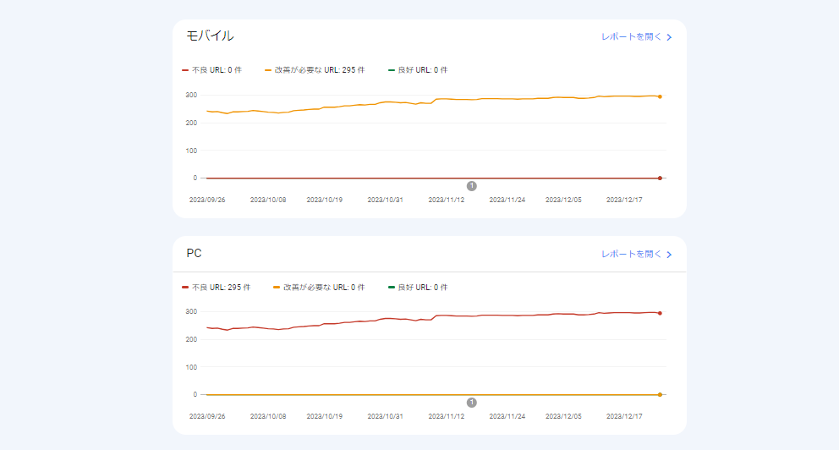The image size is (839, 450).
Task: Click date label 2023/09/26 on モバイル chart
Action: pos(207,200)
